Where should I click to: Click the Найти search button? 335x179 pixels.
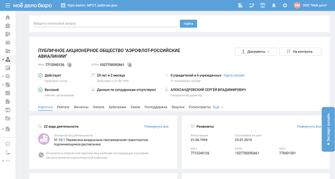click(x=188, y=24)
